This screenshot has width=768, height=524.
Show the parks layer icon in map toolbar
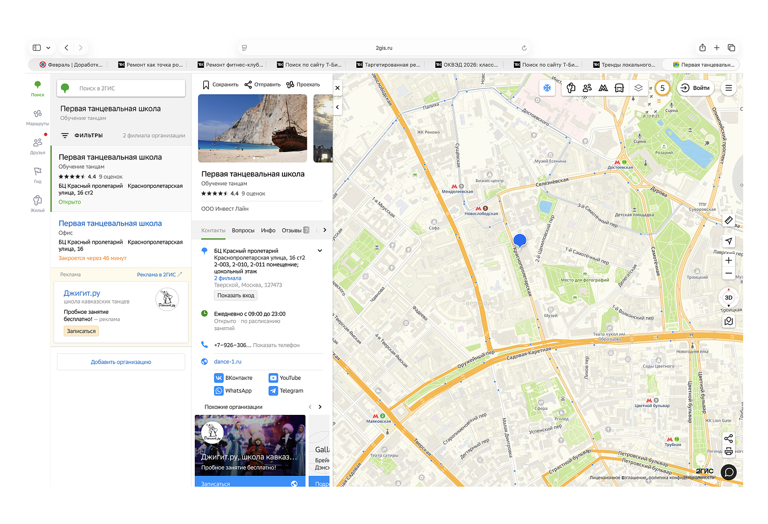(x=571, y=88)
